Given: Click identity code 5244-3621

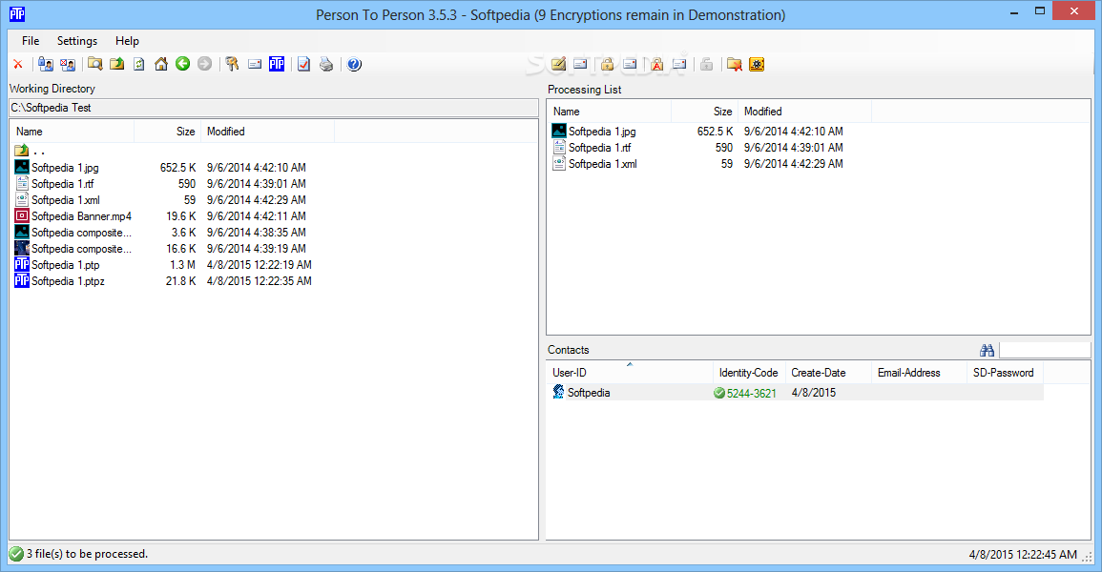Looking at the screenshot, I should click(751, 393).
